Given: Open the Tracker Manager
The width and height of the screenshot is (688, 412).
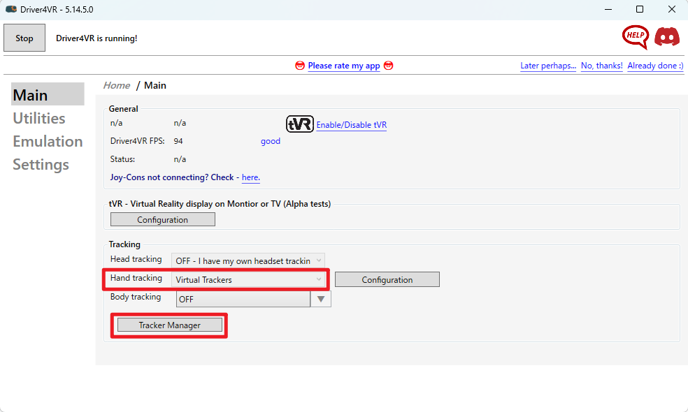Looking at the screenshot, I should coord(169,325).
